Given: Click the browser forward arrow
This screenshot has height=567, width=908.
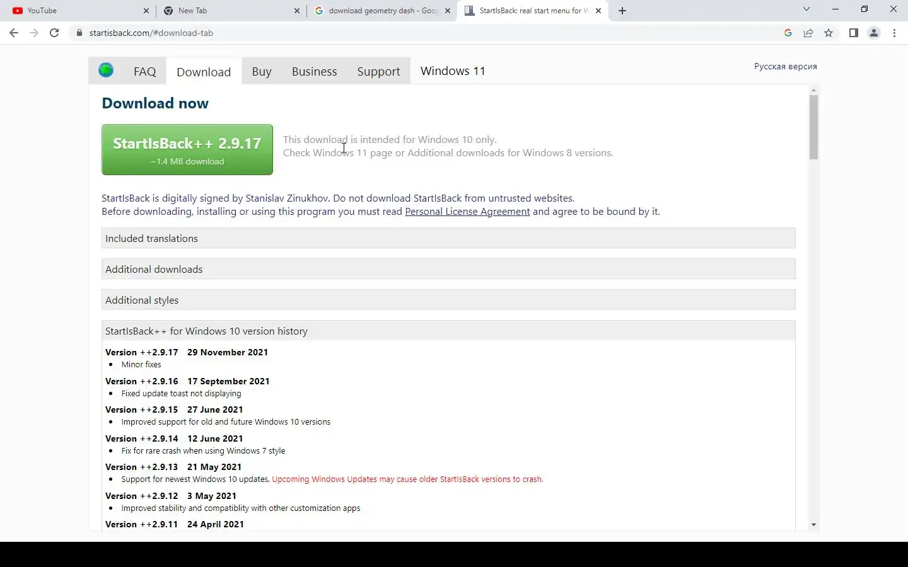Looking at the screenshot, I should point(34,33).
